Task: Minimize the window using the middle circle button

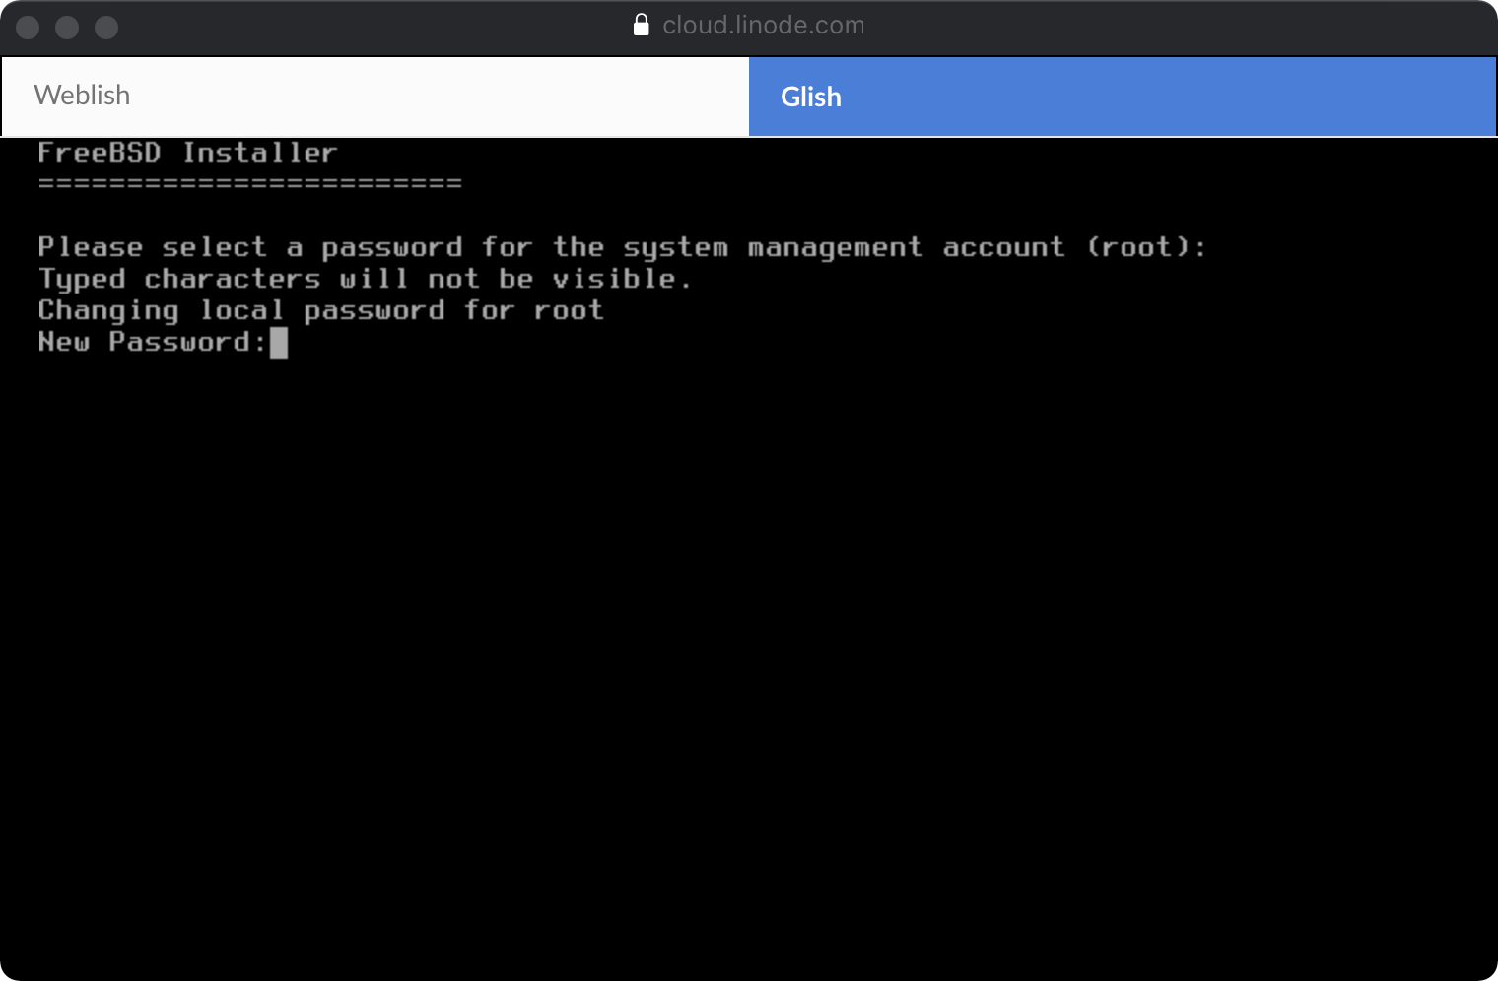Action: 67,28
